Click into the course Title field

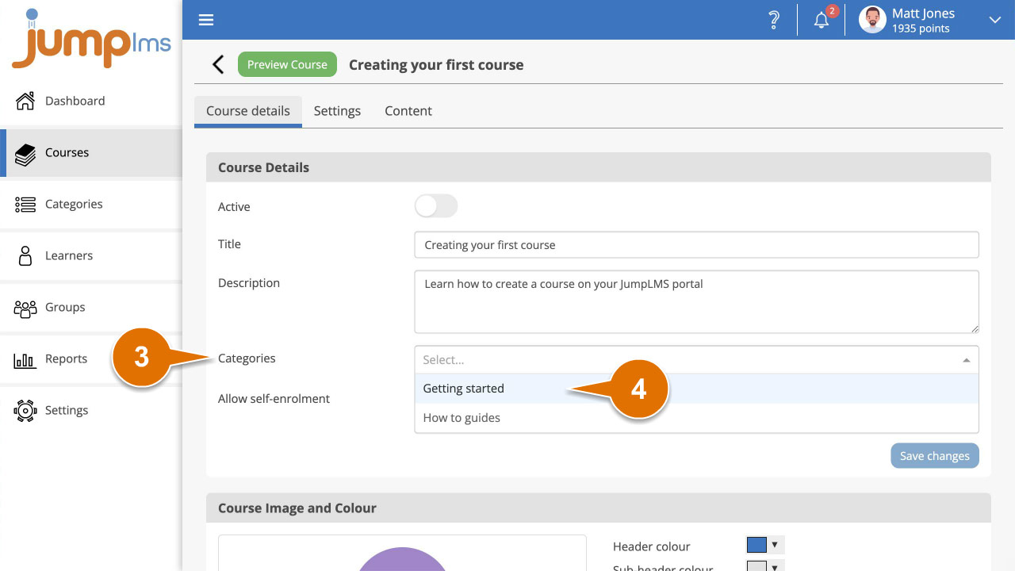695,245
